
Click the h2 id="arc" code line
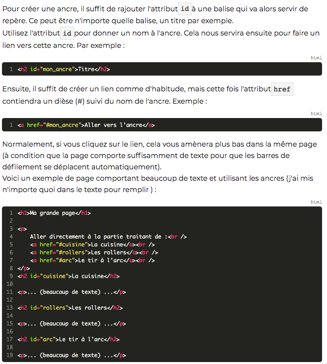[69, 339]
